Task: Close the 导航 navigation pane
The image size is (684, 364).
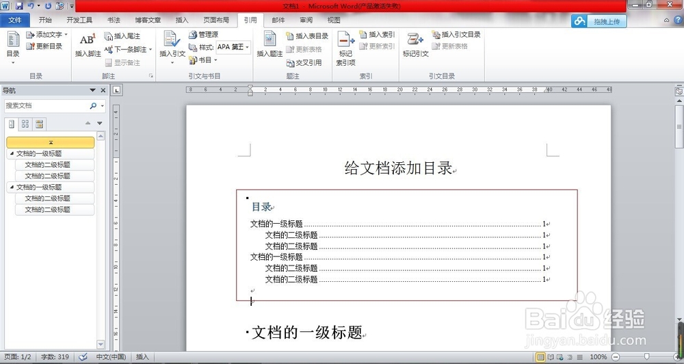Action: click(x=103, y=90)
